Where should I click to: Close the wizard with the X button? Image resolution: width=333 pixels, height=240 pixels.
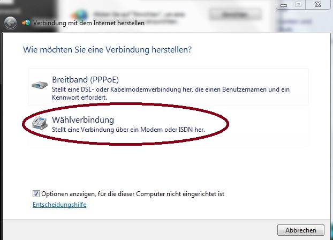(318, 4)
